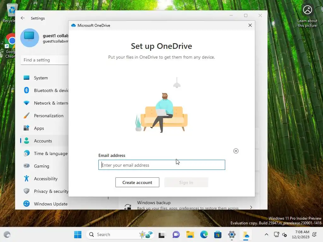Open Personalization settings
Screen dimensions: 323x242
(44, 116)
